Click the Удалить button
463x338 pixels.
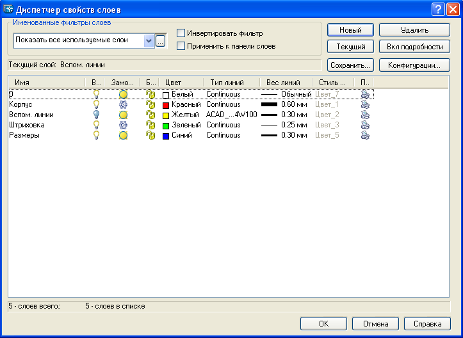414,30
